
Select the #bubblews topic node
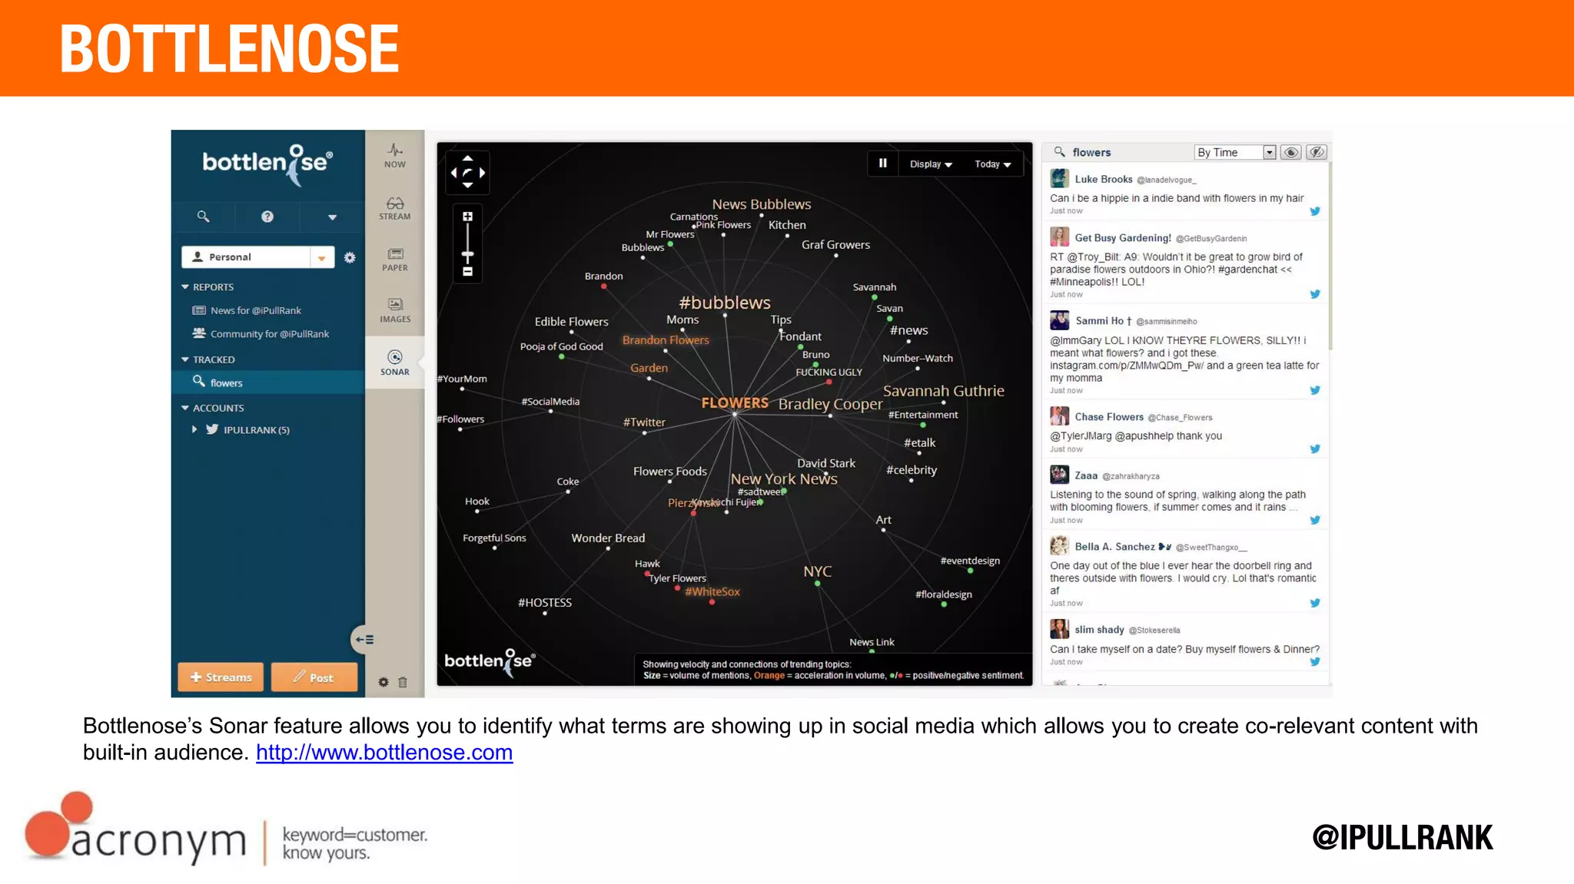click(x=725, y=303)
